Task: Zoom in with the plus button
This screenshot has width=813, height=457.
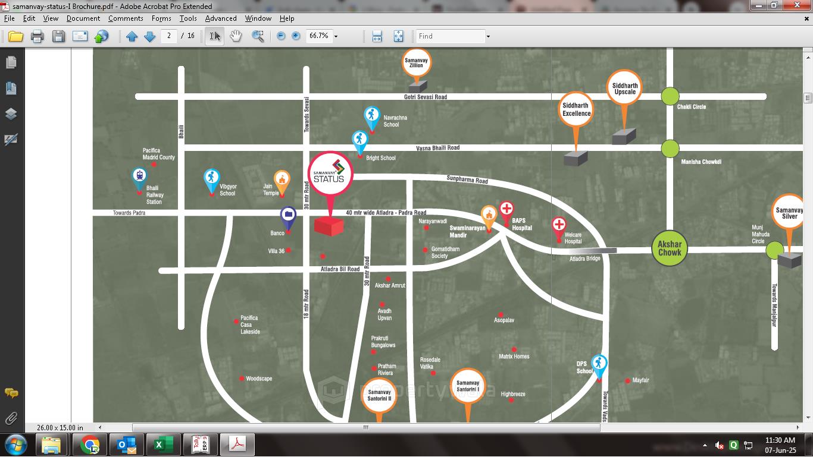Action: click(296, 36)
